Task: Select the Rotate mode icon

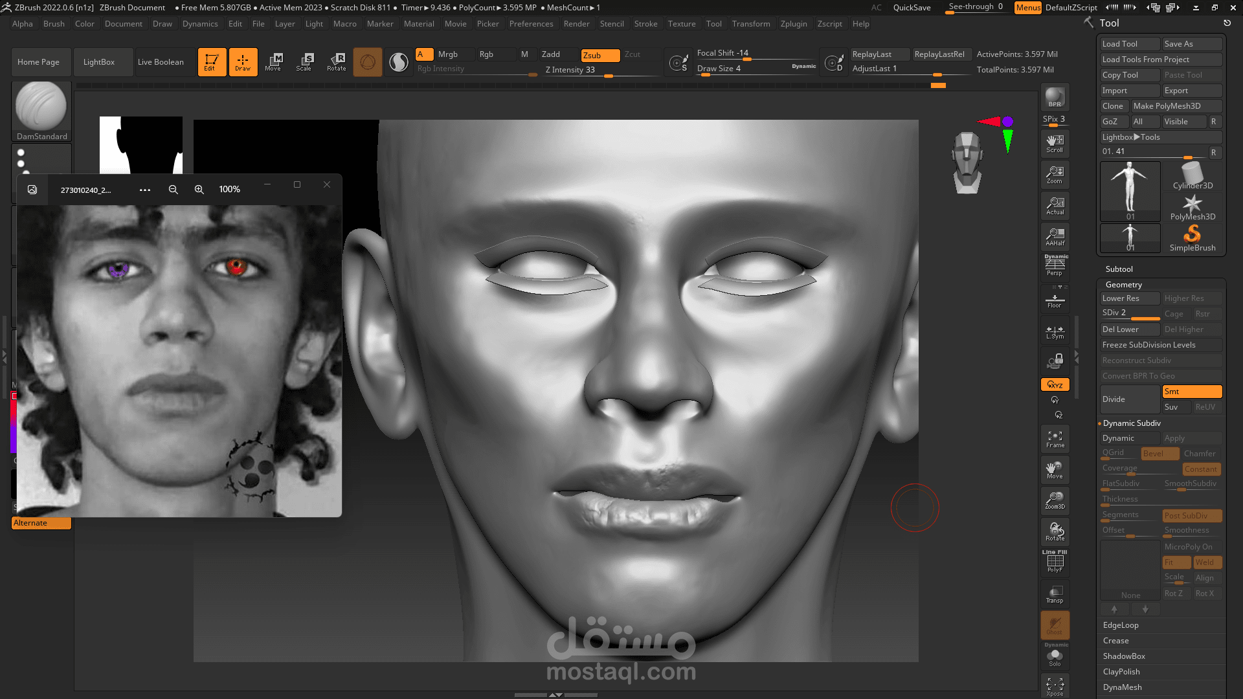Action: point(336,61)
